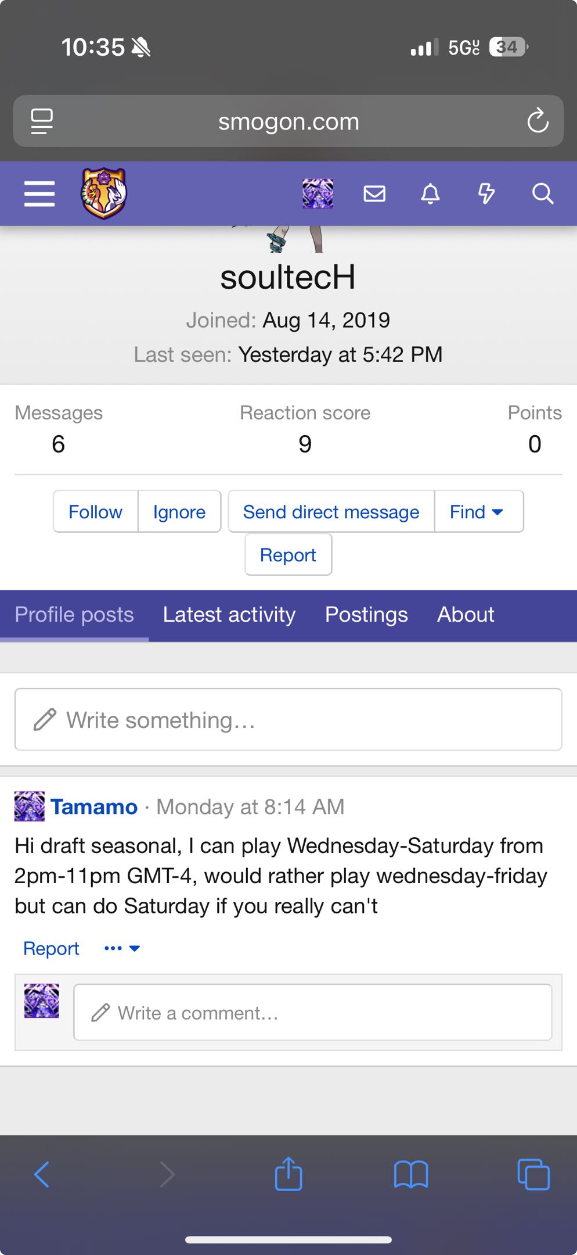Click the Write something profile post field
The width and height of the screenshot is (577, 1255).
coord(288,720)
